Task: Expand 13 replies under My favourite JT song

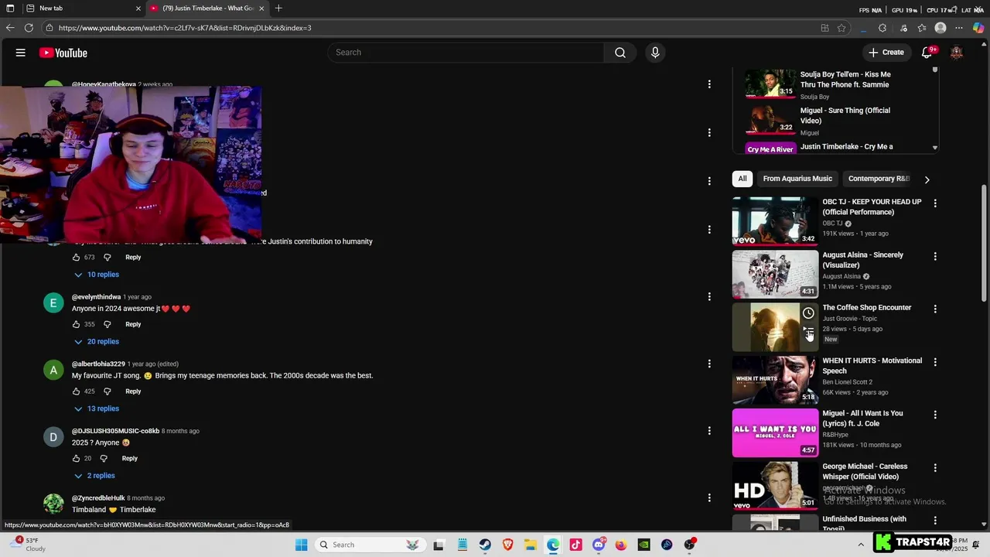Action: (97, 408)
